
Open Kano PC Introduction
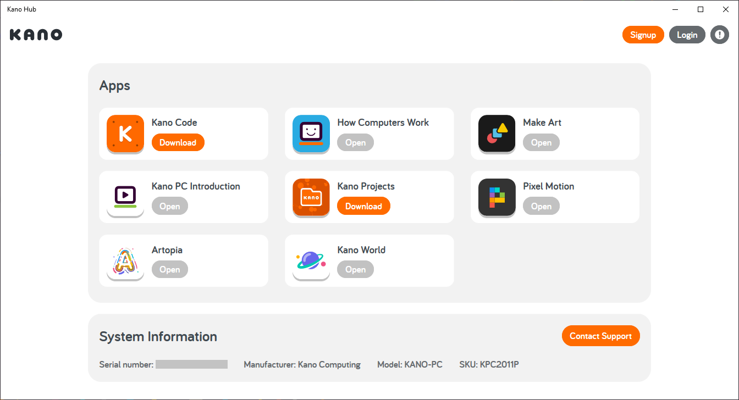170,206
